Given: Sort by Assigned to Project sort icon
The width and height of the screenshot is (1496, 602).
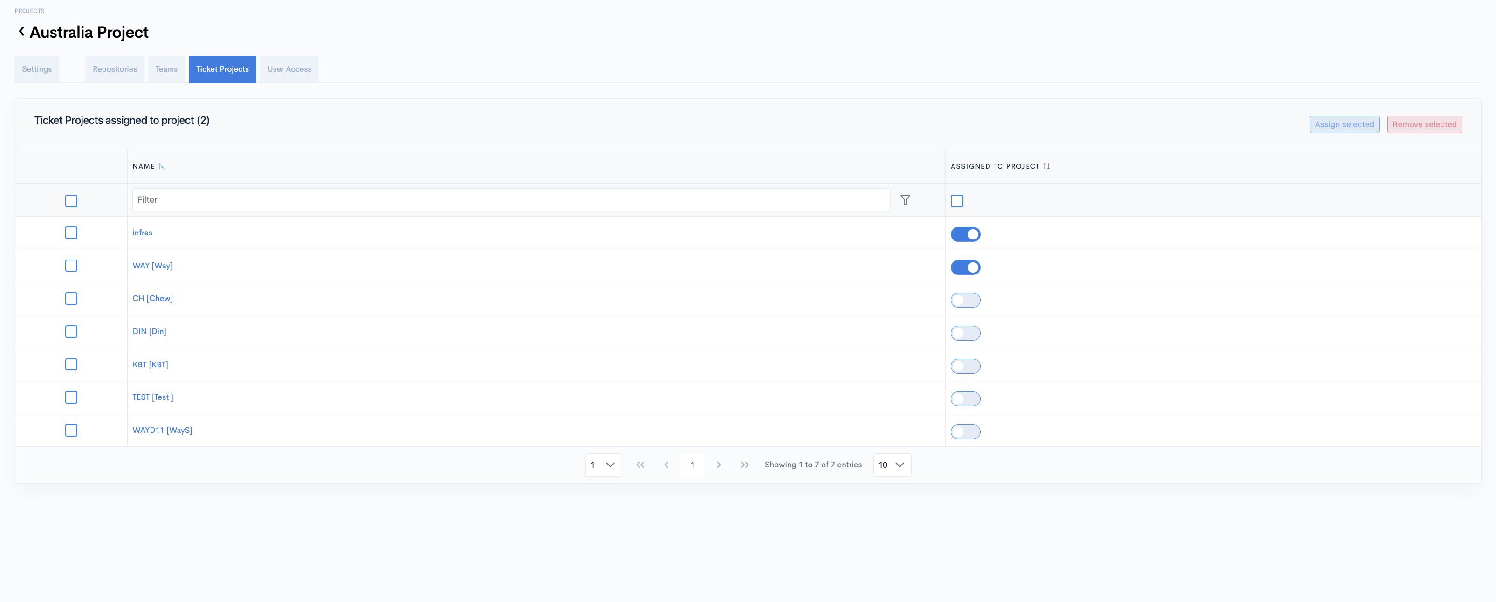Looking at the screenshot, I should [x=1047, y=167].
